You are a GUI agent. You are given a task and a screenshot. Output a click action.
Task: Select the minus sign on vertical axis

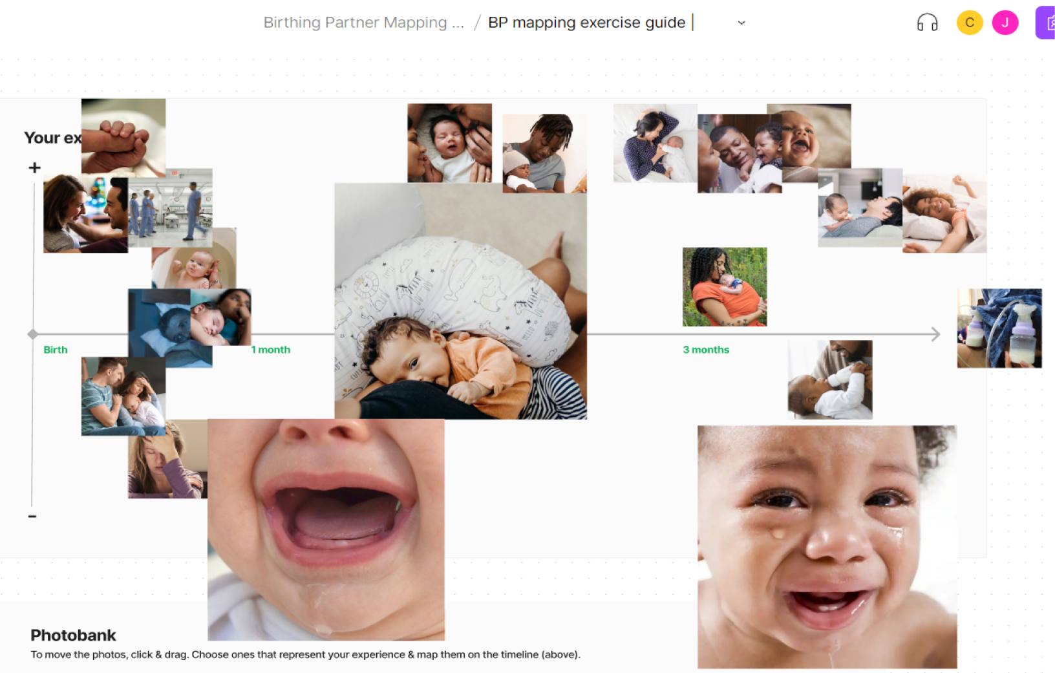click(x=32, y=516)
